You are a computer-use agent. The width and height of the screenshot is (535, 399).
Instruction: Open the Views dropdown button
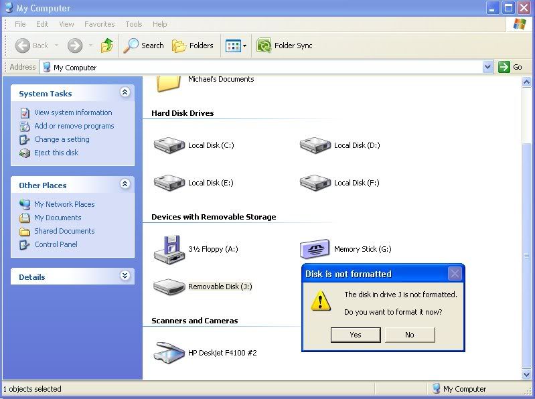236,46
